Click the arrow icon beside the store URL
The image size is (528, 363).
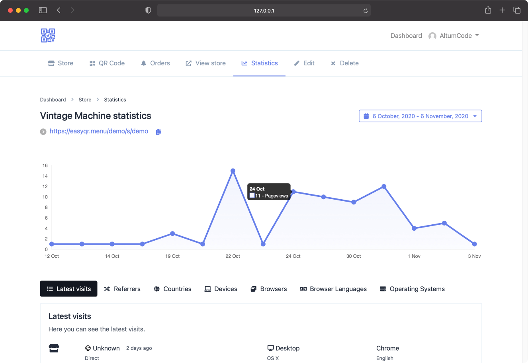click(x=43, y=131)
